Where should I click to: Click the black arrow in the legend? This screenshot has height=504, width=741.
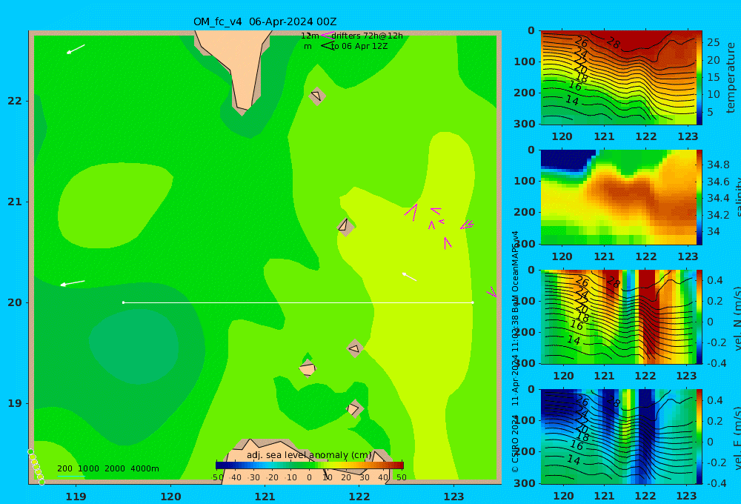(327, 46)
